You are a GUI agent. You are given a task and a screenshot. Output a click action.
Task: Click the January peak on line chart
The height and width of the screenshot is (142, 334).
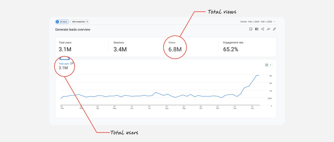coord(258,75)
